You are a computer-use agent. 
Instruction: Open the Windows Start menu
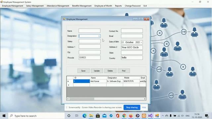tap(4, 116)
